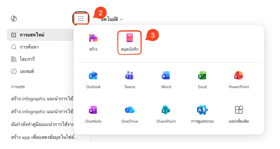Open the app launcher grid icon
Image resolution: width=280 pixels, height=149 pixels.
(x=81, y=19)
